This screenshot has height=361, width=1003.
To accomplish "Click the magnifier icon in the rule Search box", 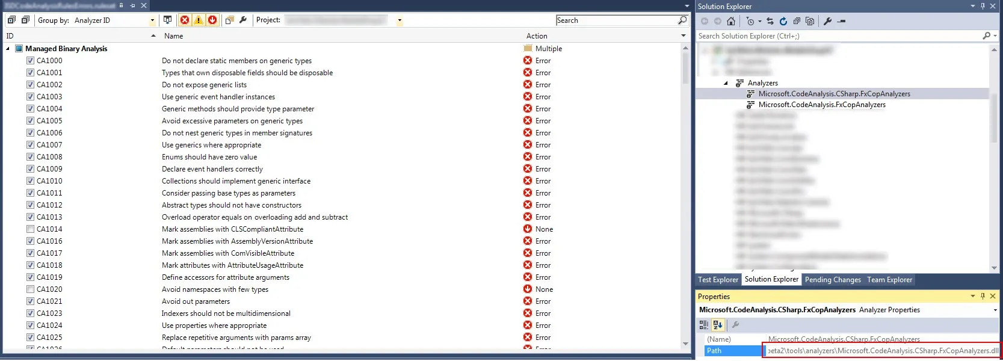I will coord(682,20).
